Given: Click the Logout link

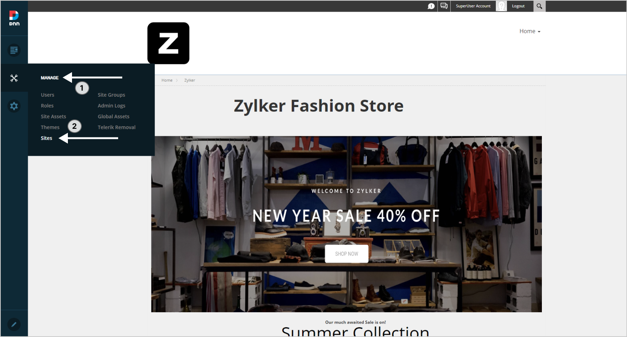Looking at the screenshot, I should click(x=518, y=6).
